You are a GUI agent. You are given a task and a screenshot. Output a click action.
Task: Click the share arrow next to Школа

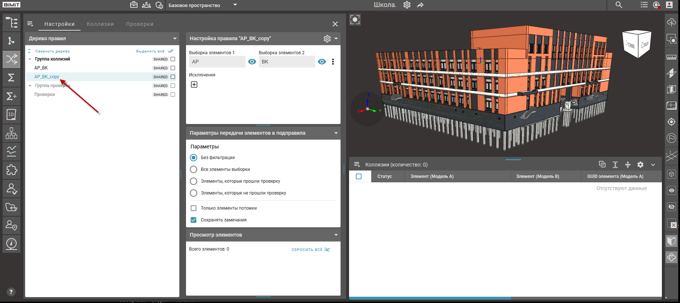(420, 5)
